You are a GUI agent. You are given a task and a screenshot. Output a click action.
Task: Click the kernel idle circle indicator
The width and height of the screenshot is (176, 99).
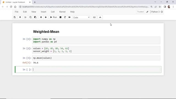click(x=162, y=12)
